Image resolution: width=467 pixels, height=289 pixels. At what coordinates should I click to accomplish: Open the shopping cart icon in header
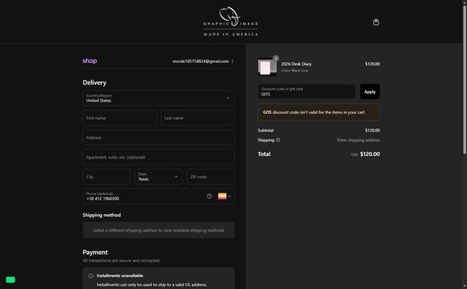[x=376, y=22]
